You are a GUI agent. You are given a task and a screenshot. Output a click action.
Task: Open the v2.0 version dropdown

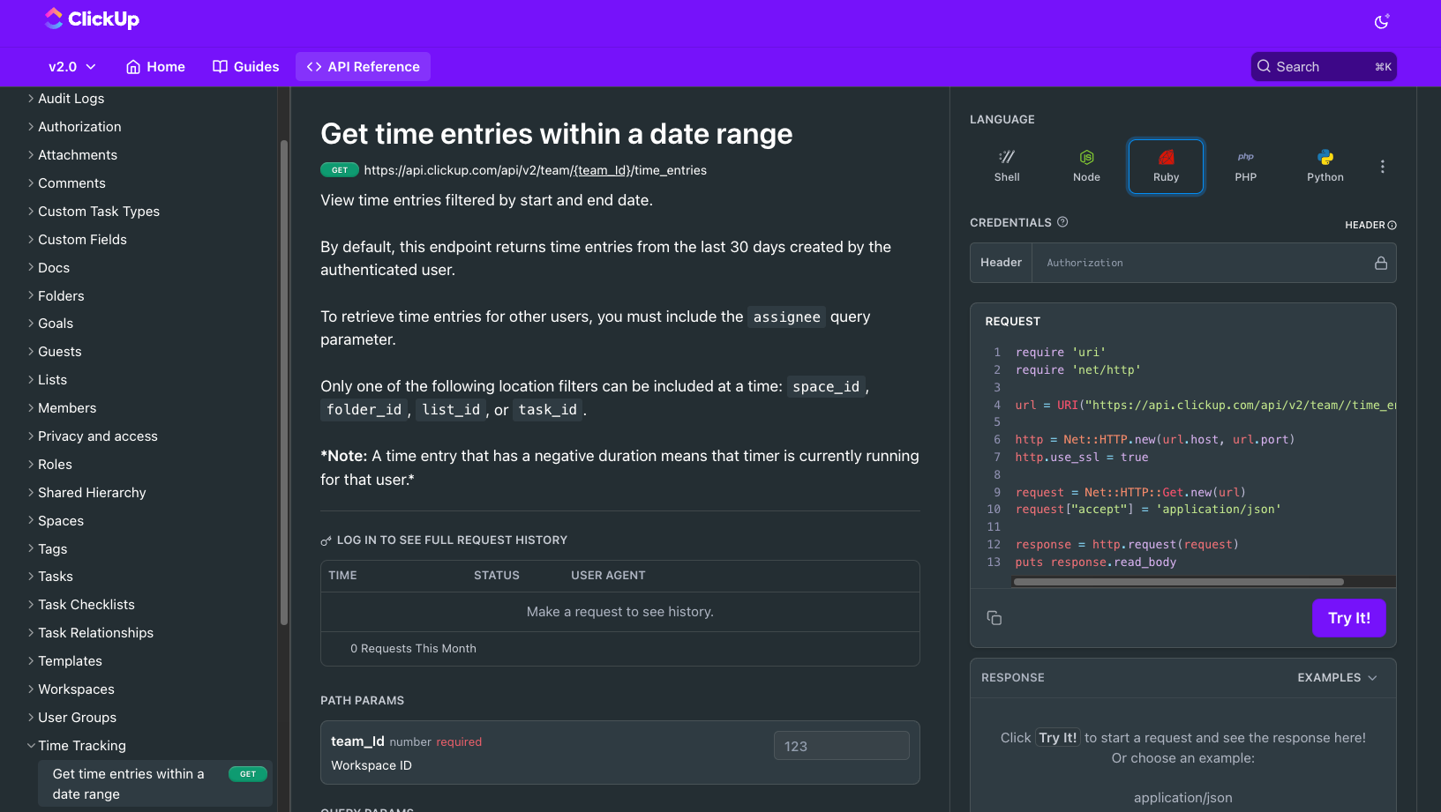tap(71, 66)
